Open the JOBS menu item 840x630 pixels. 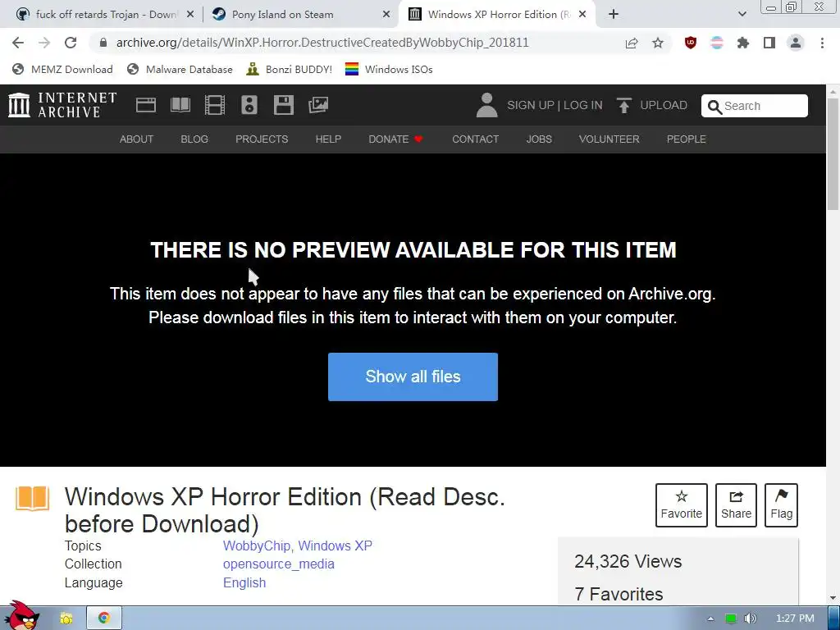[x=539, y=139]
